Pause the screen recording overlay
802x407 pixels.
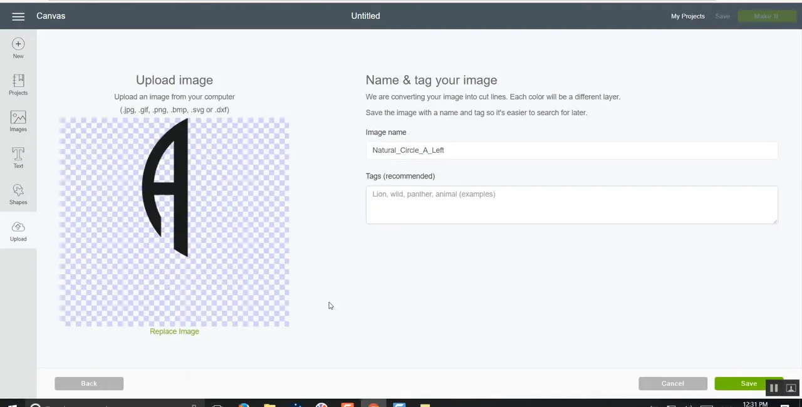point(774,388)
